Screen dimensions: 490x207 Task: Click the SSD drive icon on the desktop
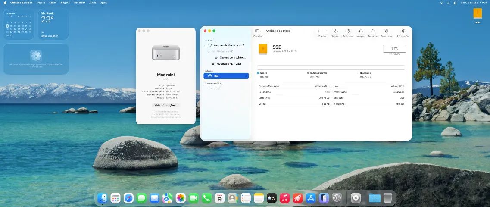coord(478,14)
